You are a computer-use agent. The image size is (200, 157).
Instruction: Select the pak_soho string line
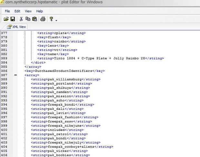(x=57, y=100)
